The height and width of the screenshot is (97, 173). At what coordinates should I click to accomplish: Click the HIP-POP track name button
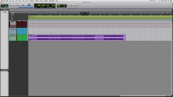(x=12, y=35)
